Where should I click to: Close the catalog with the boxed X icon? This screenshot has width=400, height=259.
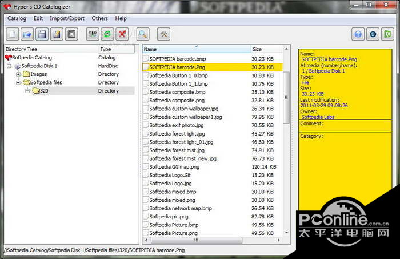(71, 34)
